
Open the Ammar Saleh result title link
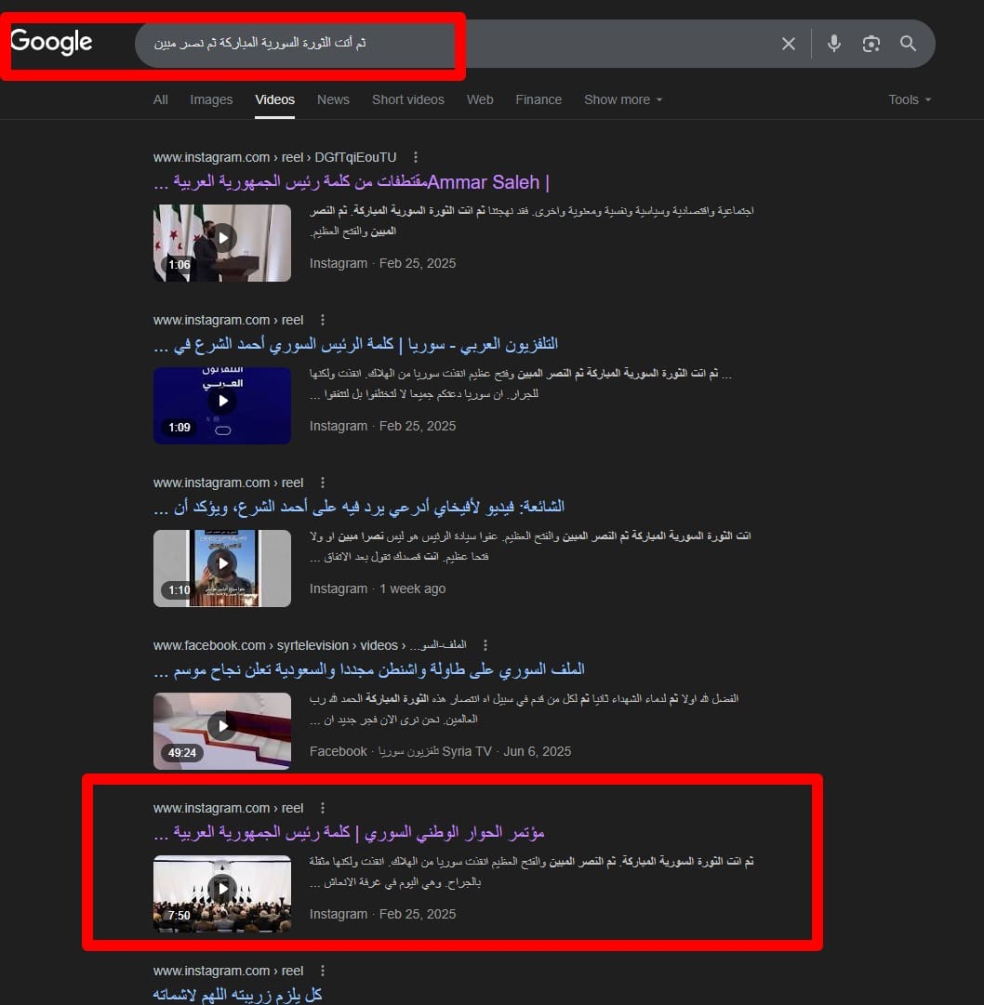(x=352, y=182)
